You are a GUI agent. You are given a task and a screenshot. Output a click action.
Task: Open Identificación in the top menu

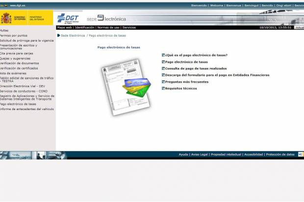tap(84, 27)
